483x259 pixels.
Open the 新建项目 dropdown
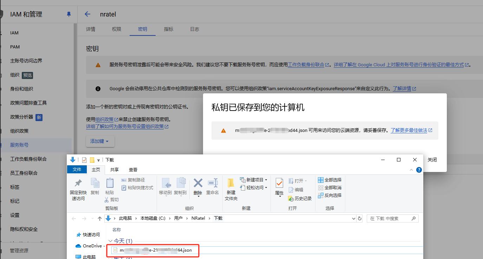254,180
